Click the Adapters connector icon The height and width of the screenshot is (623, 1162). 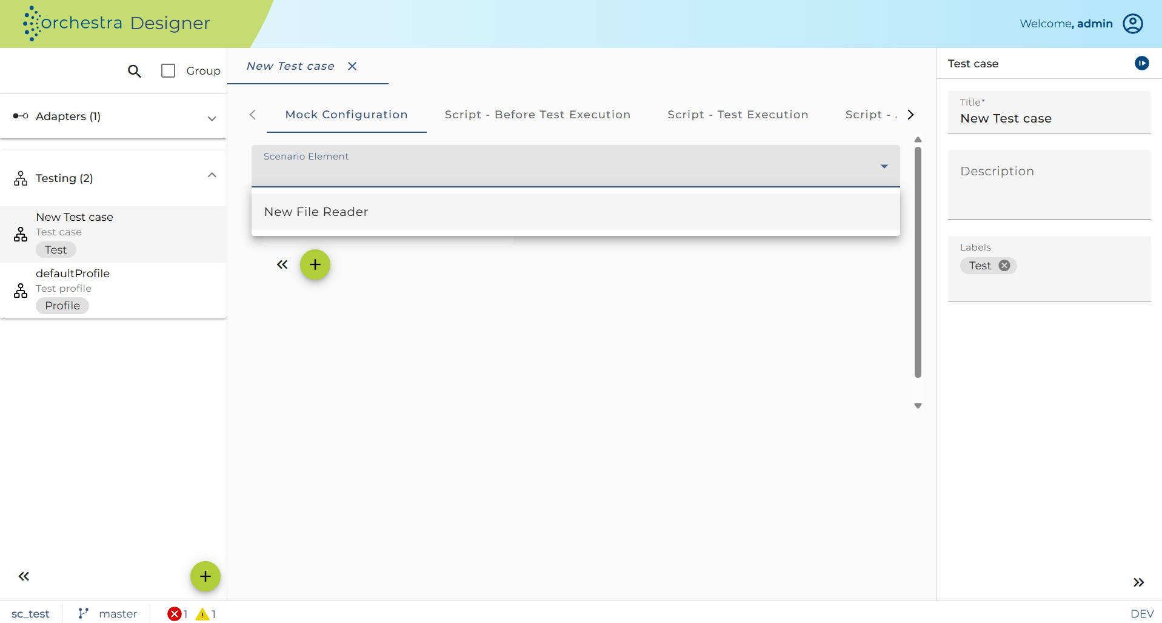point(21,116)
